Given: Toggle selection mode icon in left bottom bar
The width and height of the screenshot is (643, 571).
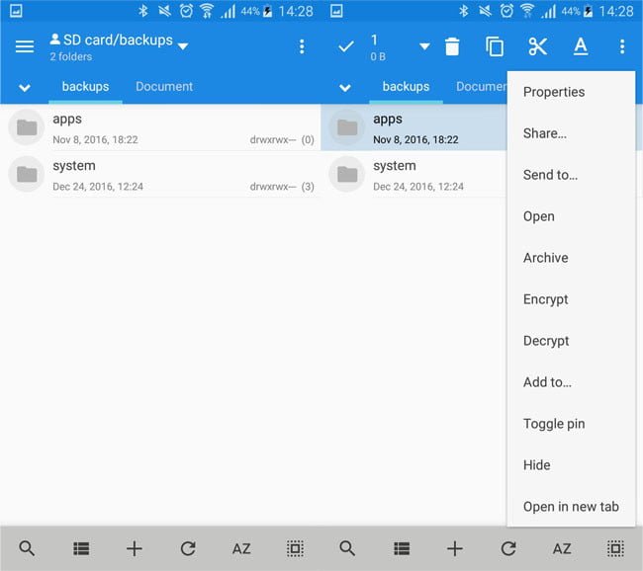Looking at the screenshot, I should (x=295, y=548).
